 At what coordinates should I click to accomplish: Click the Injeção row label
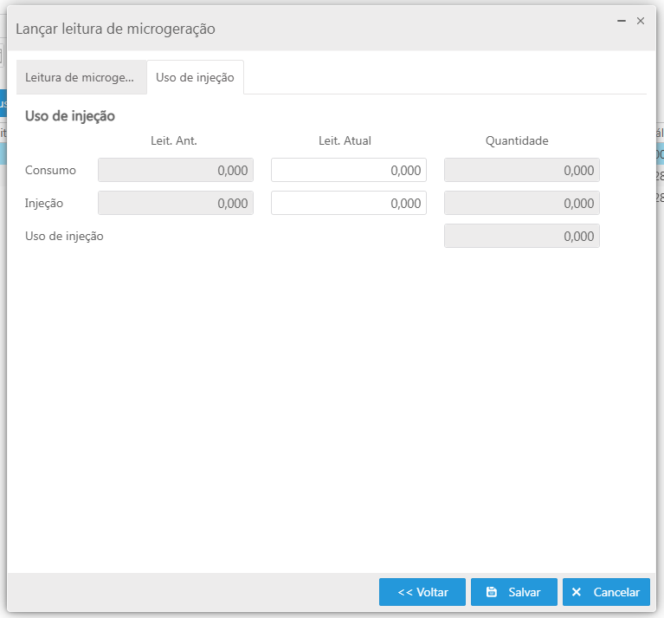click(x=45, y=203)
